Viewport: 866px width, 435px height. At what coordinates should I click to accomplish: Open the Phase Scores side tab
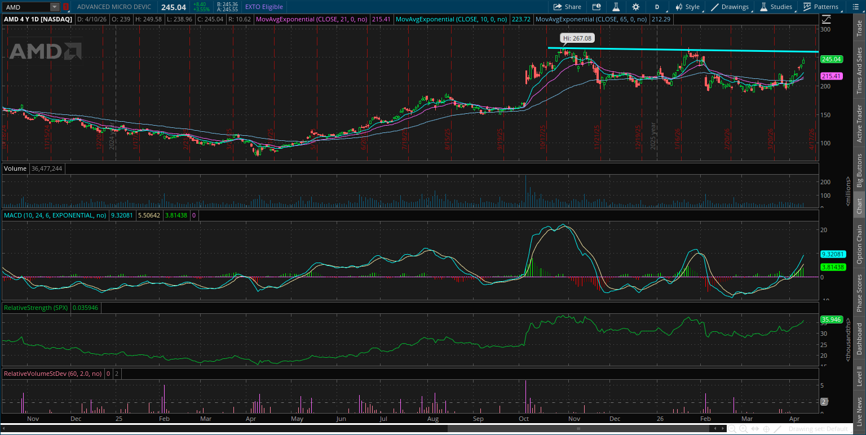pyautogui.click(x=859, y=292)
